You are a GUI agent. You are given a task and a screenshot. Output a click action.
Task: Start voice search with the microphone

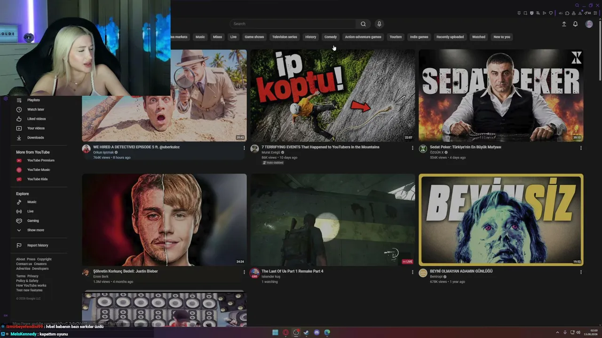(x=379, y=24)
